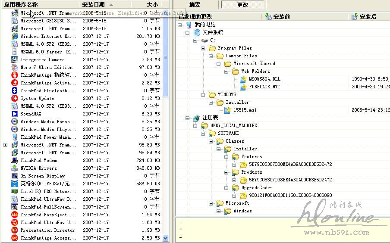
Task: Expand the UpgradeCodes registry key entry
Action: click(x=234, y=196)
